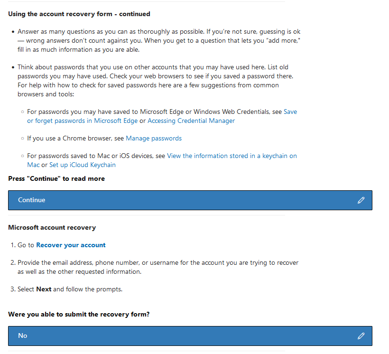Follow the Manage passwords link for Chrome
The width and height of the screenshot is (389, 354).
coord(154,139)
